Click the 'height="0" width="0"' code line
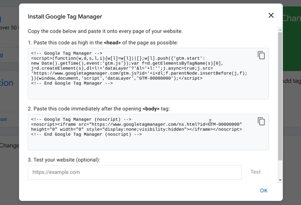 point(136,129)
